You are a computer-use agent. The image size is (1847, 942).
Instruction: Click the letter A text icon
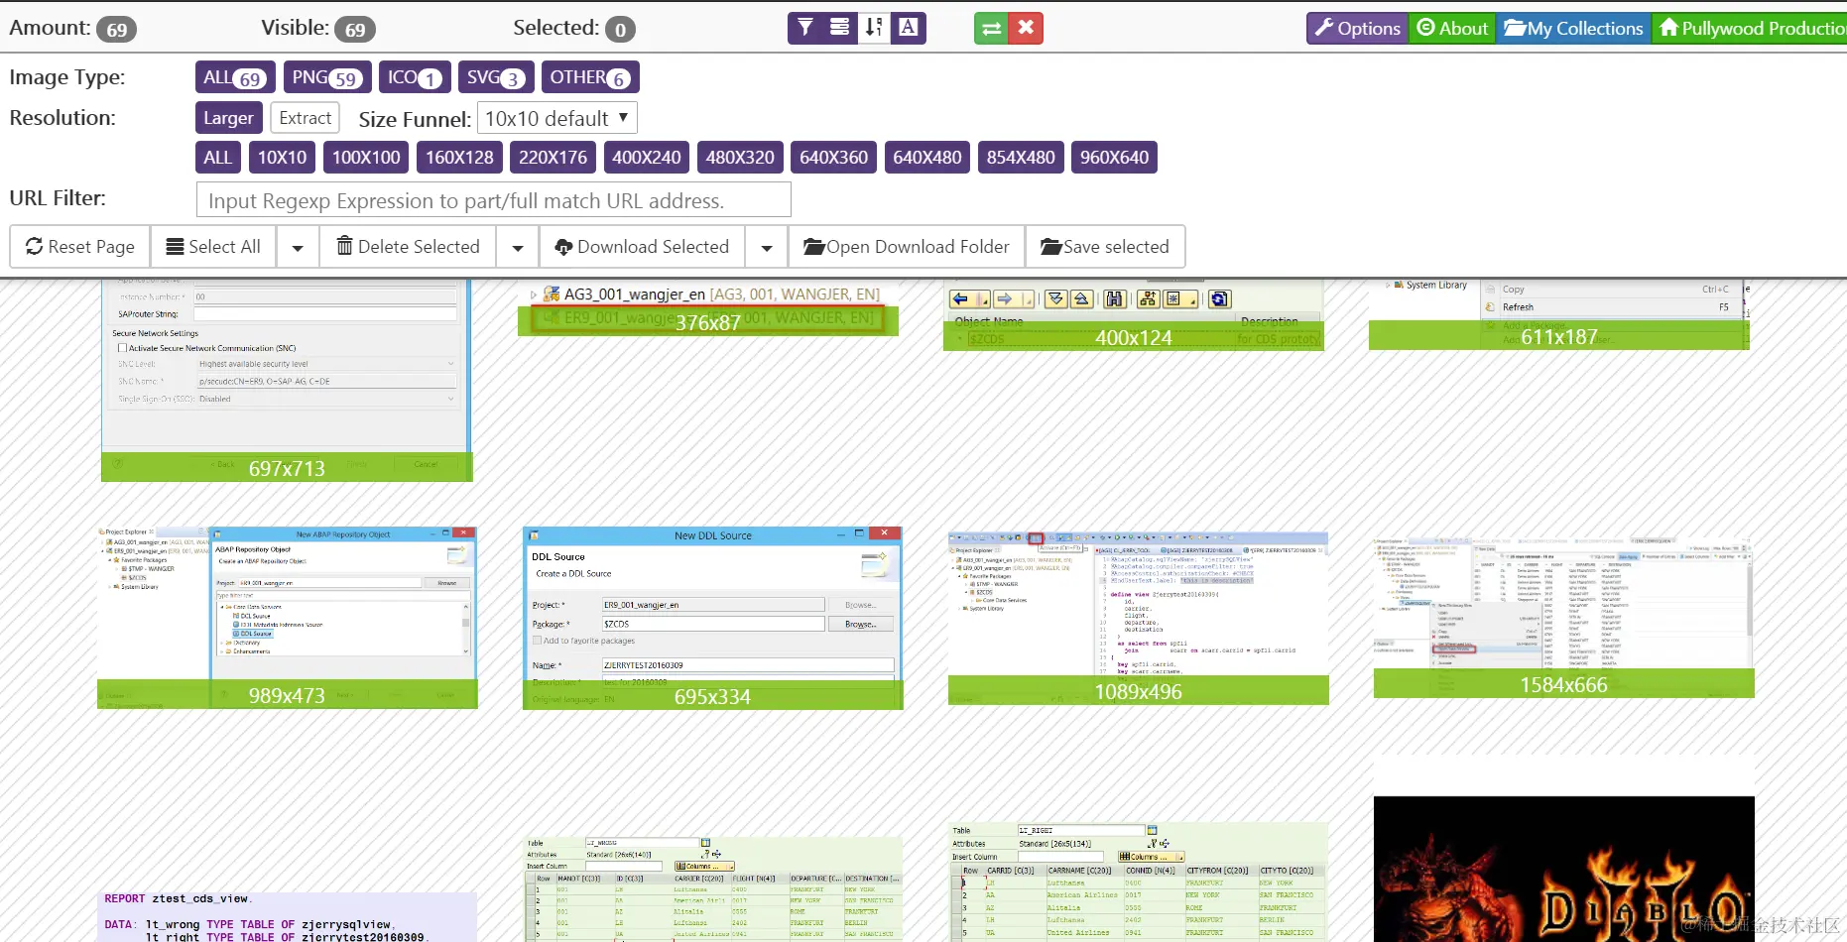tap(908, 28)
